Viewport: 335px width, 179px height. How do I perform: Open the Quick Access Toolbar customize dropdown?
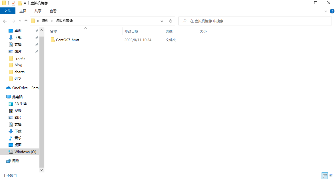(x=25, y=3)
